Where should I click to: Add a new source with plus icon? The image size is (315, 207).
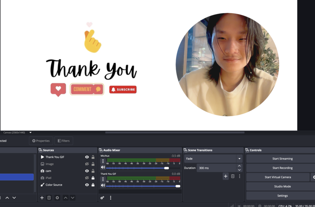coord(42,198)
